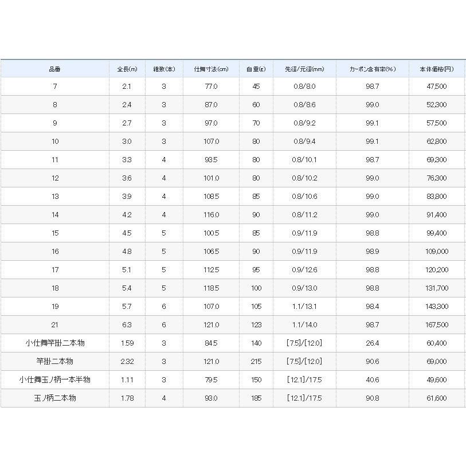Click the 全長(m) column header
This screenshot has width=466, height=466.
[x=127, y=69]
